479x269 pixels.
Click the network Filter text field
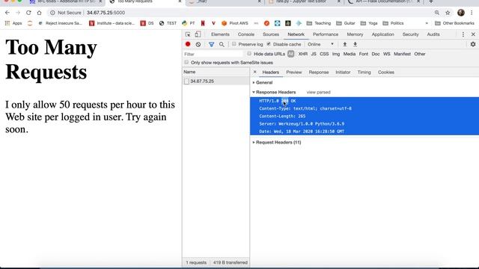[213, 54]
